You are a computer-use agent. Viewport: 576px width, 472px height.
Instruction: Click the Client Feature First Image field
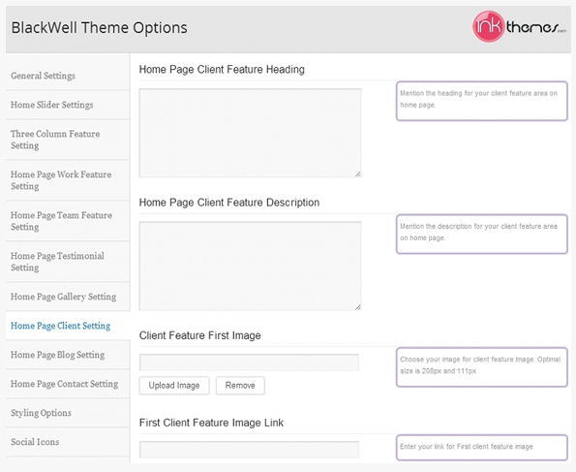click(249, 362)
